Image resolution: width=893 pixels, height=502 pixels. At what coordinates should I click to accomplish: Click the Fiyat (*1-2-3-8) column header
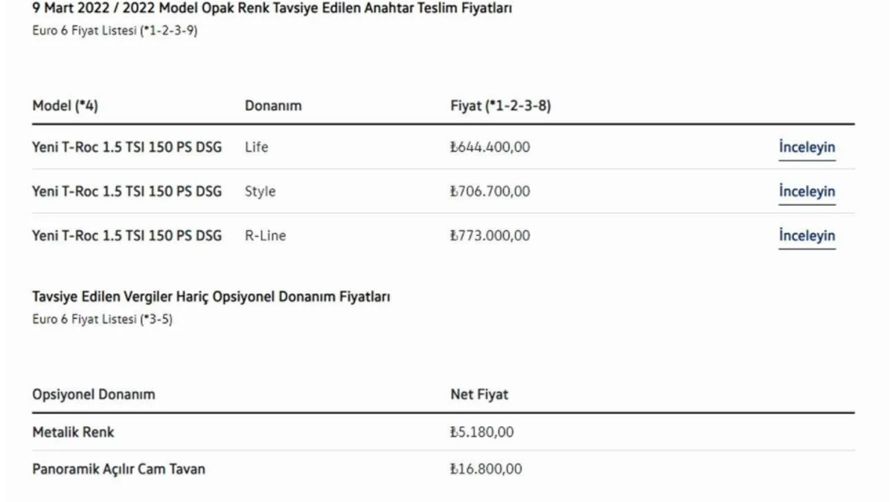coord(501,106)
